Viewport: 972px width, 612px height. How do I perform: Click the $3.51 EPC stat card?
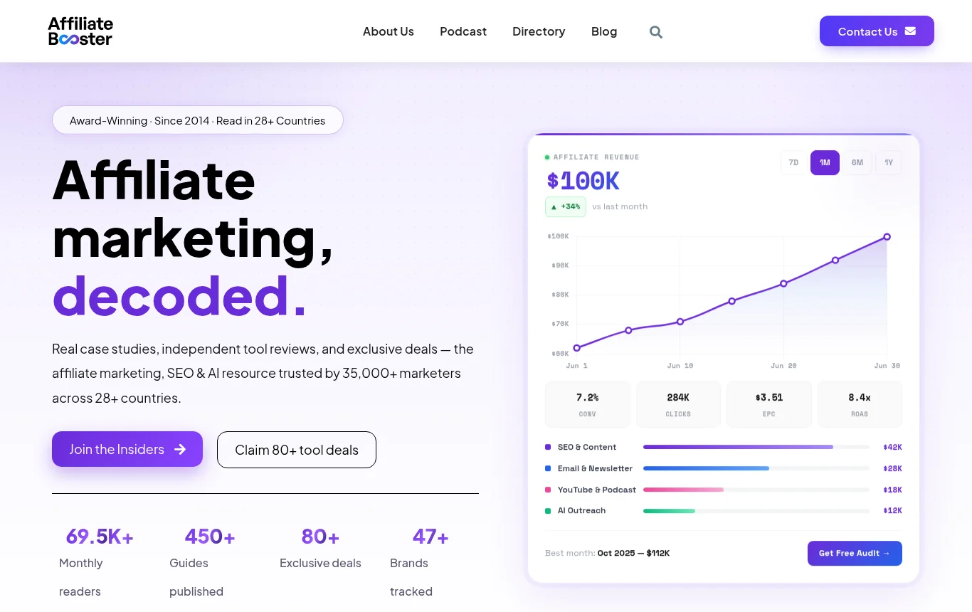[769, 404]
